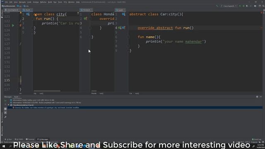
Task: Click the Windows Start button
Action: (x=4, y=146)
